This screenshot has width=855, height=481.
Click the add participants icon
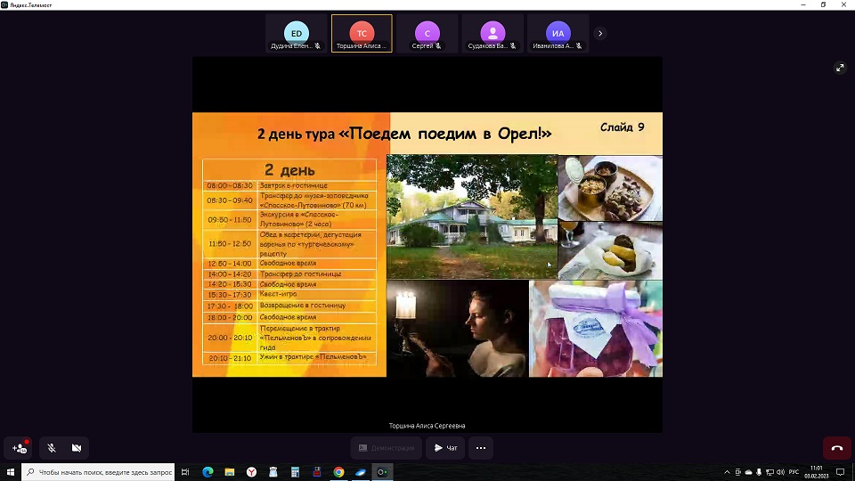point(20,447)
